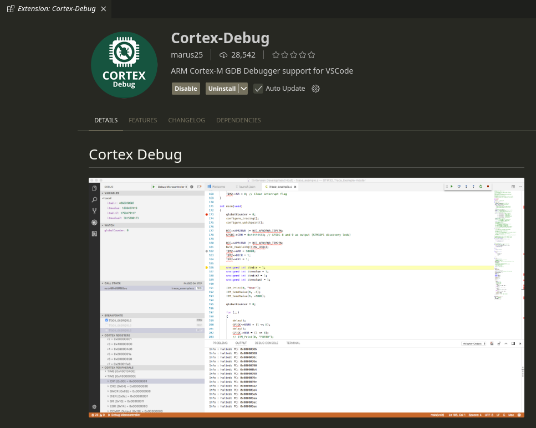The height and width of the screenshot is (428, 536).
Task: Open the manage gear menu
Action: pyautogui.click(x=315, y=89)
